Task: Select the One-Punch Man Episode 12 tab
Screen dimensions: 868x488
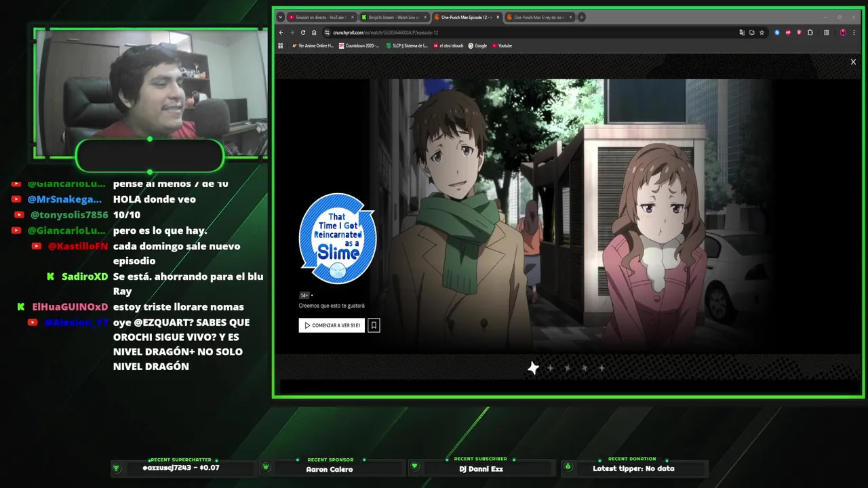Action: (x=467, y=17)
